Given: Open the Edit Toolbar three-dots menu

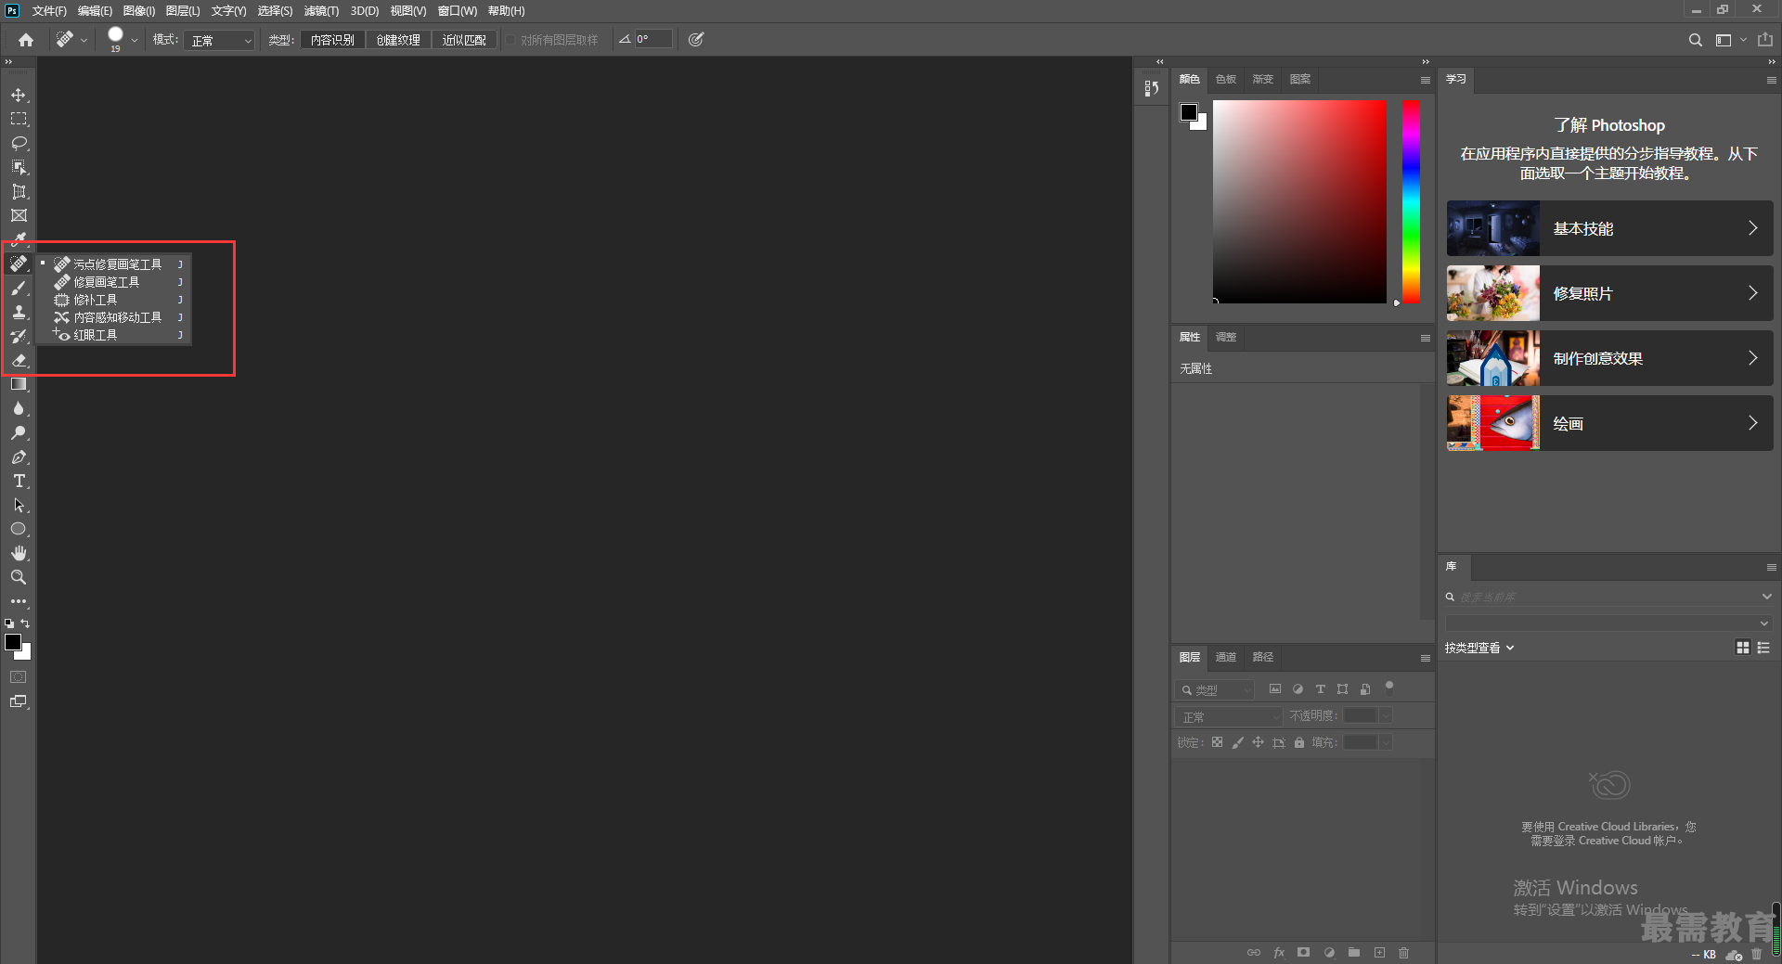Looking at the screenshot, I should coord(19,601).
